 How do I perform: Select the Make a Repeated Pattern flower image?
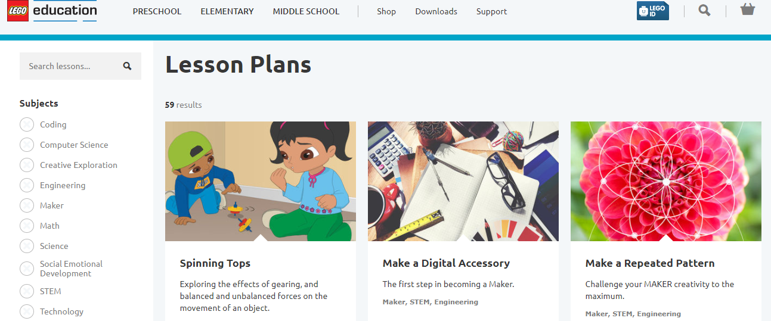pos(666,181)
